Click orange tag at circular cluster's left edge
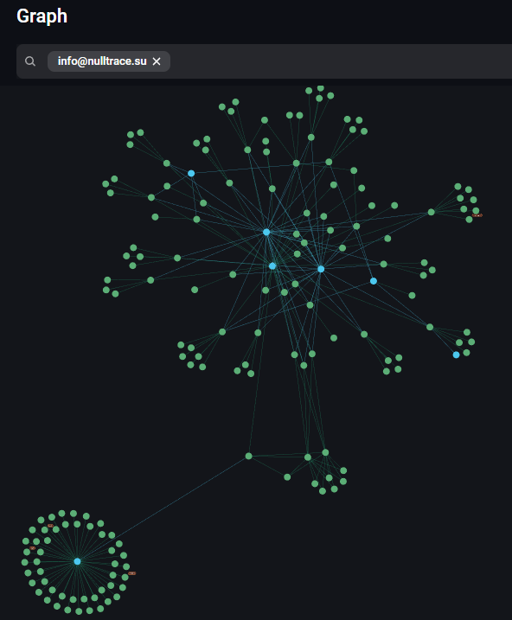Viewport: 512px width, 620px height. pos(32,548)
